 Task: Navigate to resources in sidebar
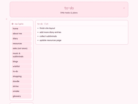(x=21, y=43)
